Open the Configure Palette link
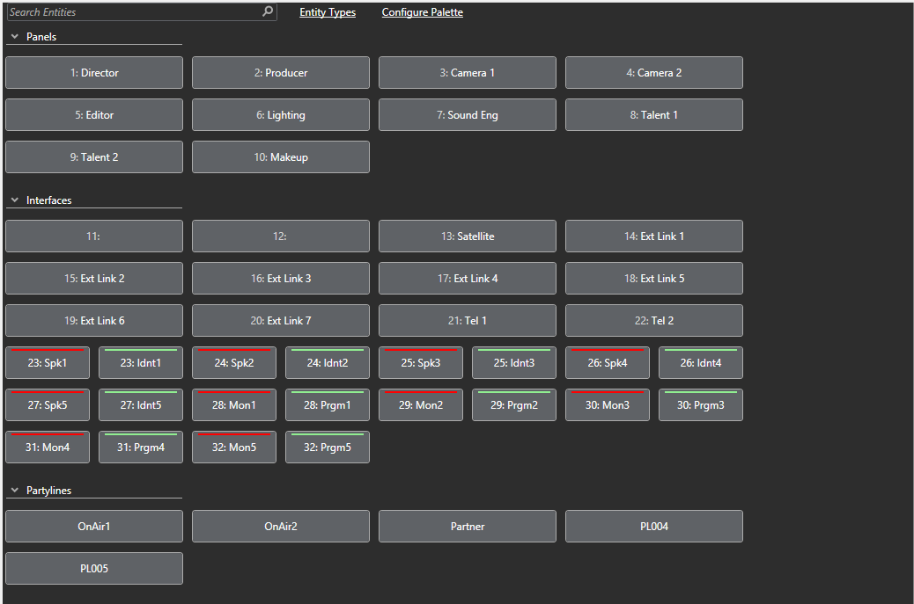Image resolution: width=914 pixels, height=604 pixels. point(422,12)
